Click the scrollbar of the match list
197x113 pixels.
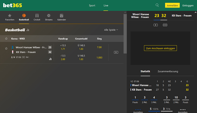125,34
